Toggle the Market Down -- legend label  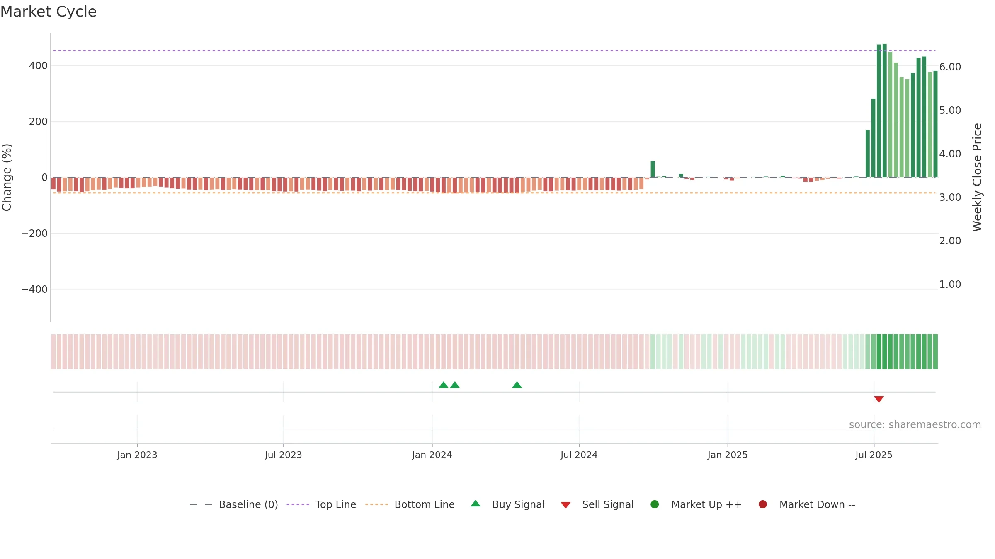pos(817,505)
